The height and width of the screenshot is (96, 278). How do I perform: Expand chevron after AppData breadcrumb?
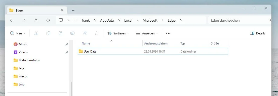[x=119, y=20]
